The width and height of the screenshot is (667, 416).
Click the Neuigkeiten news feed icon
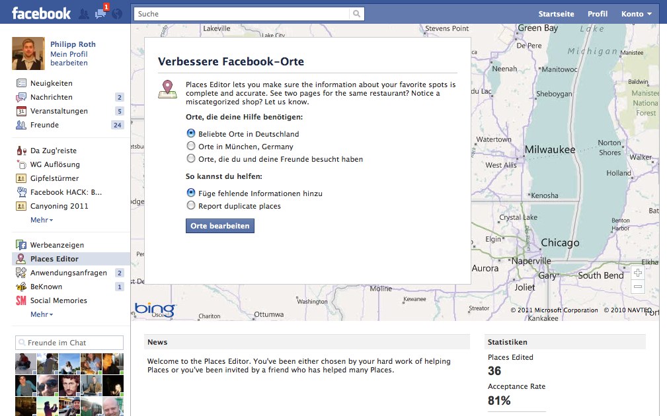[x=21, y=83]
